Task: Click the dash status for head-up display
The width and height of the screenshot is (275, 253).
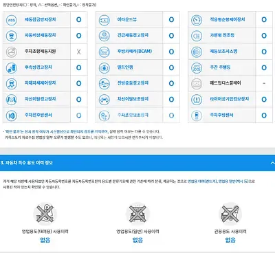Action: click(264, 83)
